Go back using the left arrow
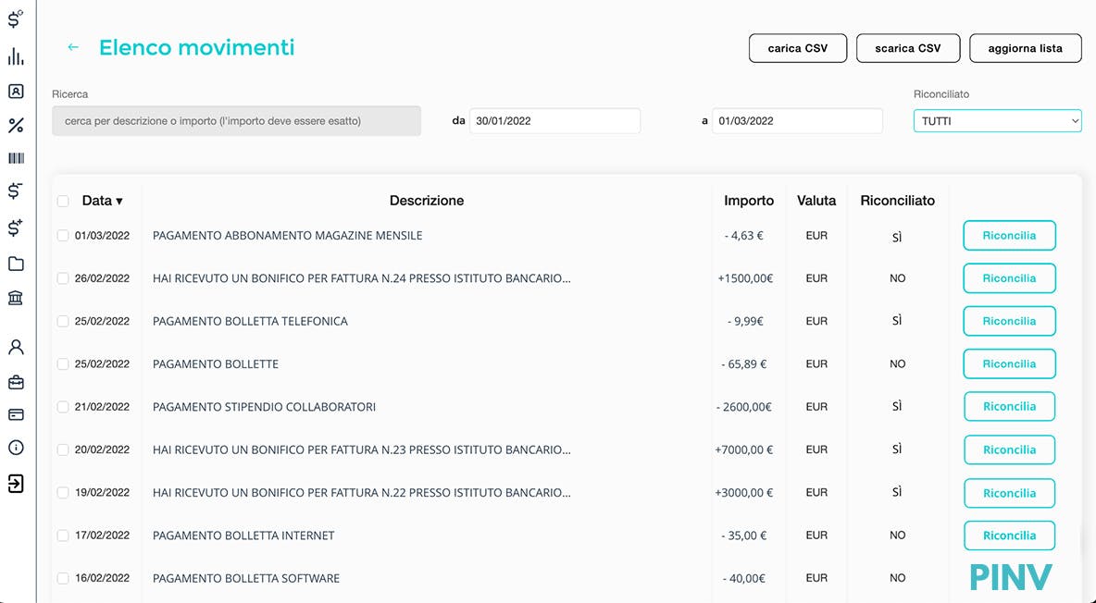Image resolution: width=1096 pixels, height=603 pixels. pos(73,47)
